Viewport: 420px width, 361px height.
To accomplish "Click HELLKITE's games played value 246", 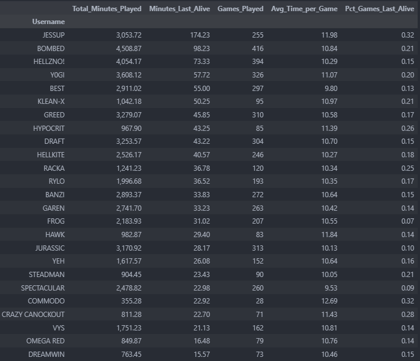I will (258, 155).
